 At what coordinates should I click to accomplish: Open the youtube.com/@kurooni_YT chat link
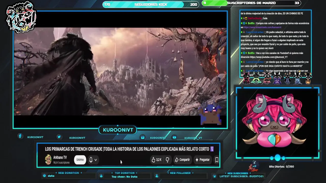coord(269,57)
